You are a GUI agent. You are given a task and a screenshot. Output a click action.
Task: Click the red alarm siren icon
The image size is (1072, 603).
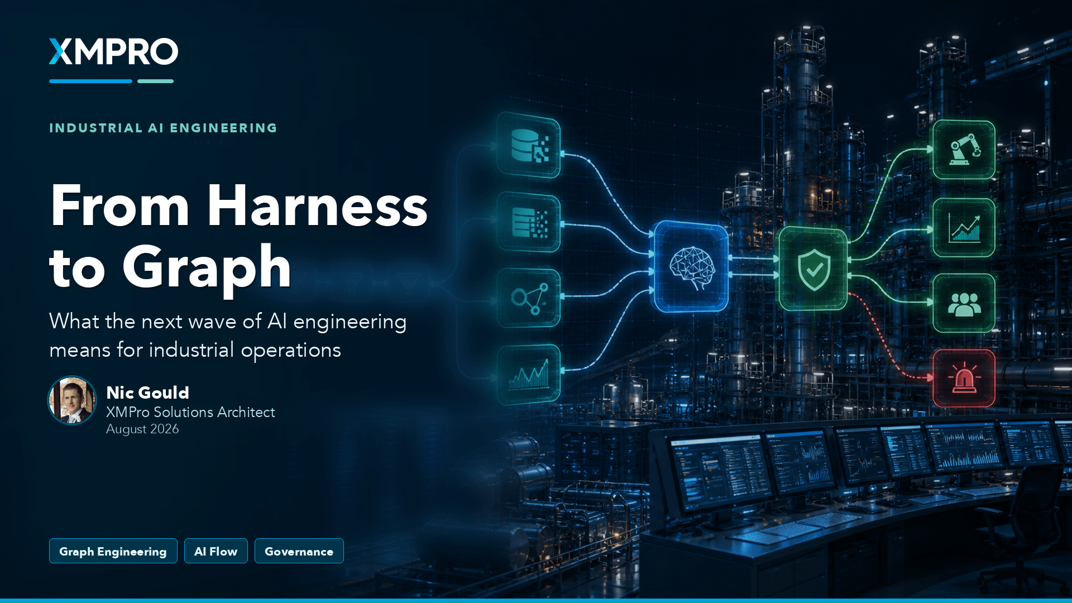(964, 379)
